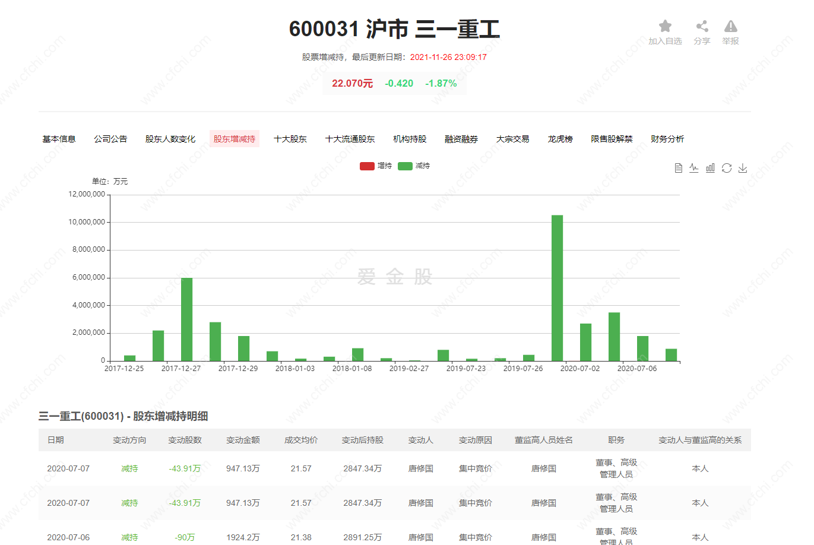This screenshot has height=545, width=814.
Task: Click the share icon
Action: click(x=702, y=26)
